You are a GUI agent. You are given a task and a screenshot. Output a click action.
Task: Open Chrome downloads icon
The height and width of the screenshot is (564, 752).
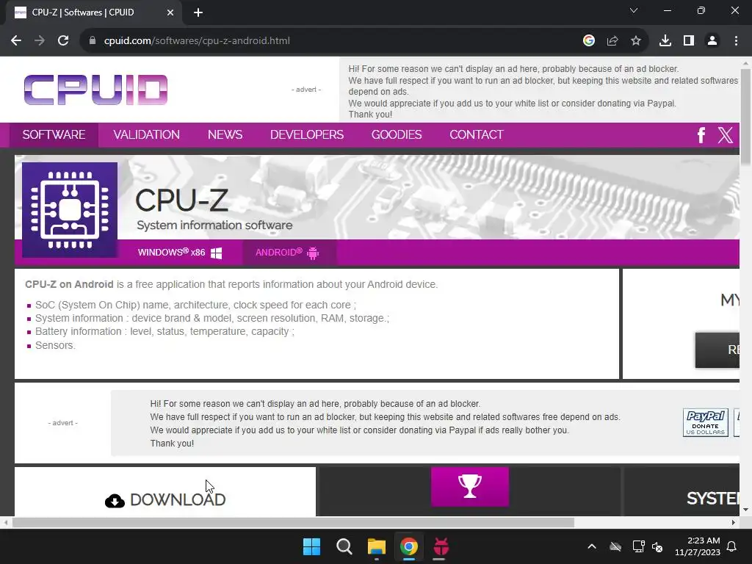(x=665, y=41)
